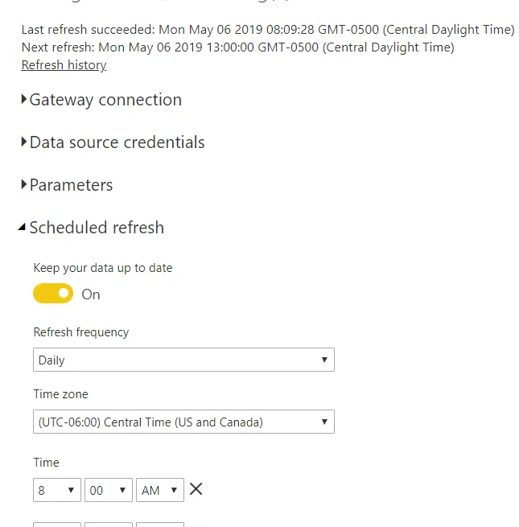Open the Refresh frequency Daily dropdown
The width and height of the screenshot is (519, 527).
click(183, 360)
